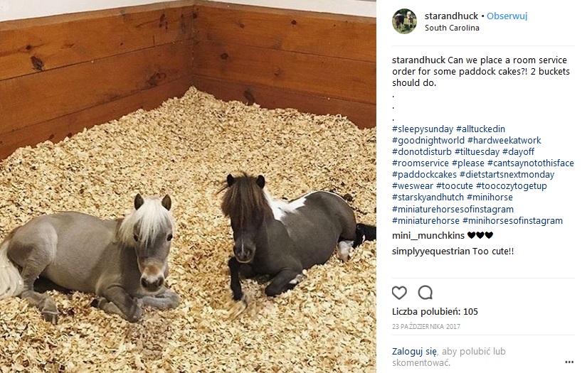Visit the #goodnightworld hashtag page
This screenshot has width=582, height=373.
tap(428, 141)
